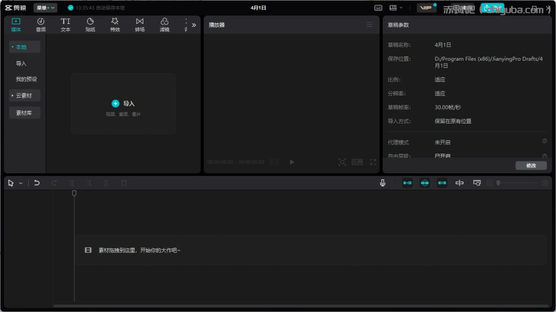Open the 文本 (Text) panel

(65, 24)
